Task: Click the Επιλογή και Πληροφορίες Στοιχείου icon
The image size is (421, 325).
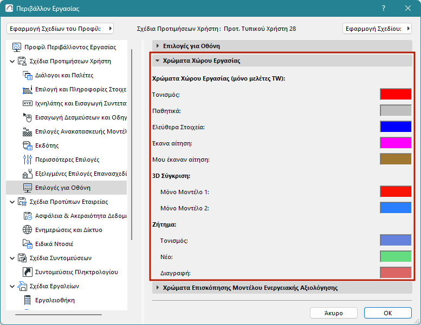Action: pyautogui.click(x=28, y=89)
